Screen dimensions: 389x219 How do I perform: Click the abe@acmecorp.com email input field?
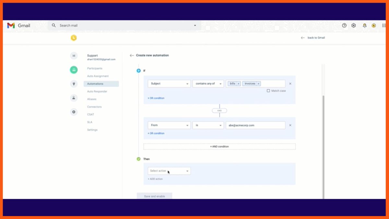coord(255,125)
